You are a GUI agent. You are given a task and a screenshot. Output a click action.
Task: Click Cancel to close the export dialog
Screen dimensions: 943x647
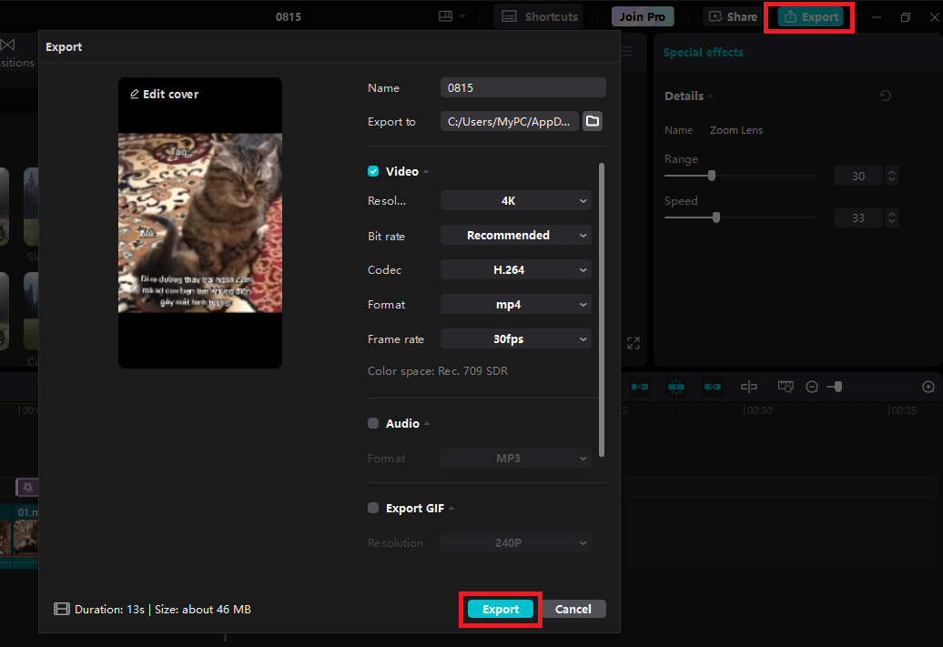573,609
